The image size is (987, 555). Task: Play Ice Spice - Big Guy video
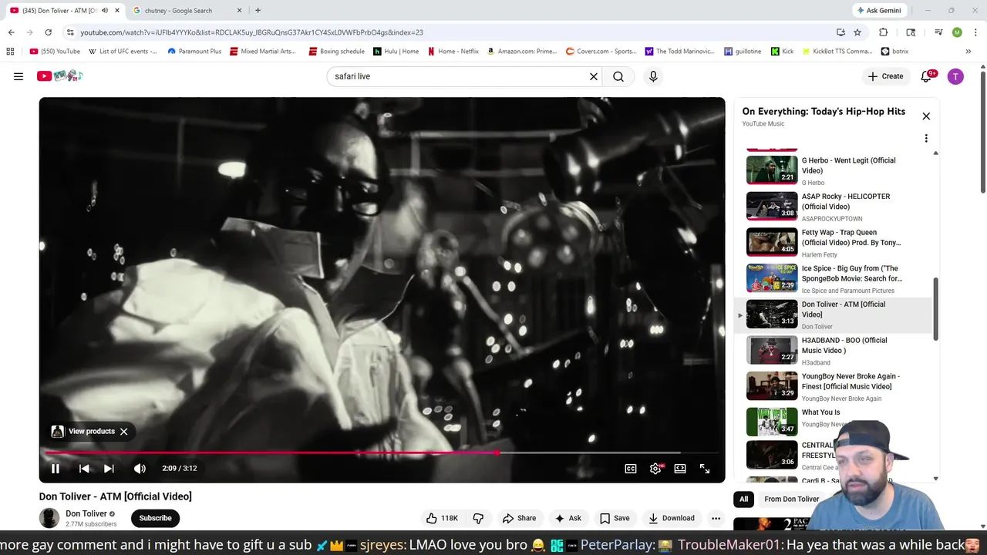pyautogui.click(x=834, y=278)
